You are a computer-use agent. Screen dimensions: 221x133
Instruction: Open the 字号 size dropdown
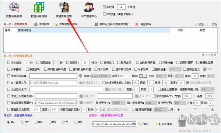tap(125, 76)
